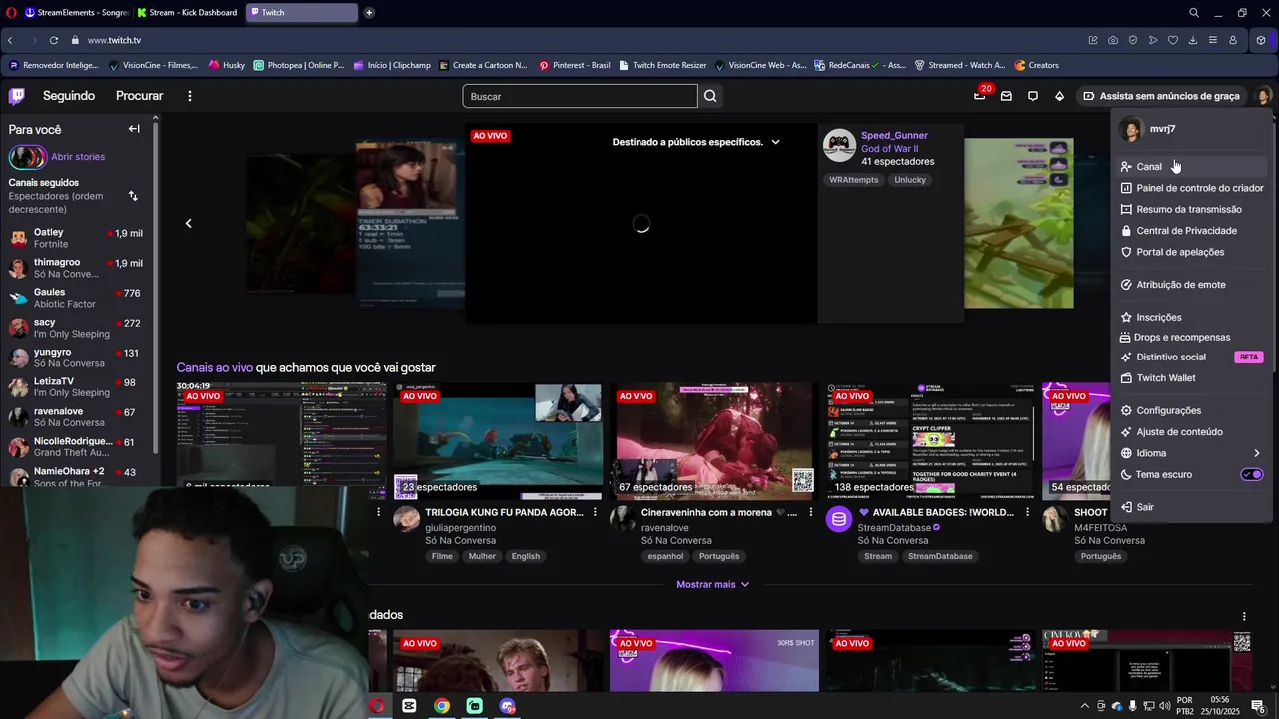Click the Twitch logo home icon
Screen dimensions: 1279x719
coord(16,96)
